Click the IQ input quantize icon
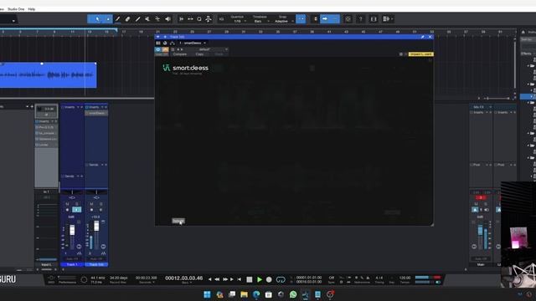Viewport: 536px width, 301px height. point(221,19)
